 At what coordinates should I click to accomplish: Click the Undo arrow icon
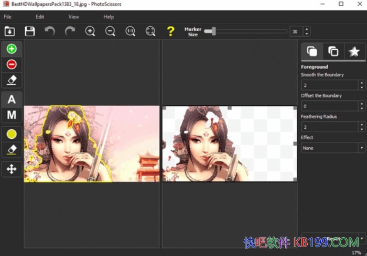[50, 31]
